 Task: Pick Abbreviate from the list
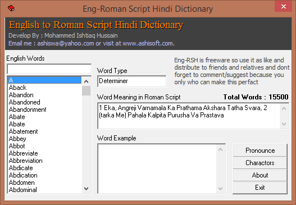pyautogui.click(x=44, y=153)
